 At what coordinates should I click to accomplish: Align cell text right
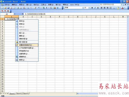108,8
